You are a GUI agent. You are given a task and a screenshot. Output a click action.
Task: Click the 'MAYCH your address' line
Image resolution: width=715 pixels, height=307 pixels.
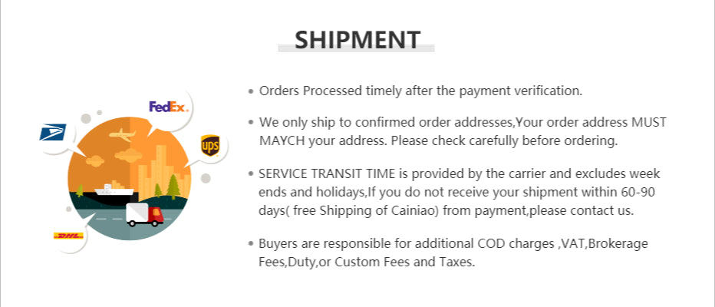(438, 141)
